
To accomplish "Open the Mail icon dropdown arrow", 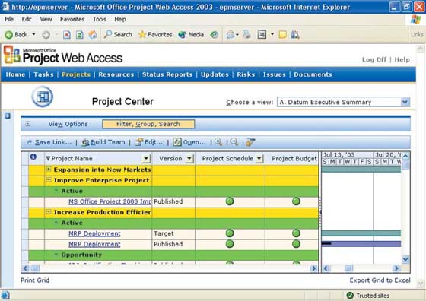I will coord(237,34).
